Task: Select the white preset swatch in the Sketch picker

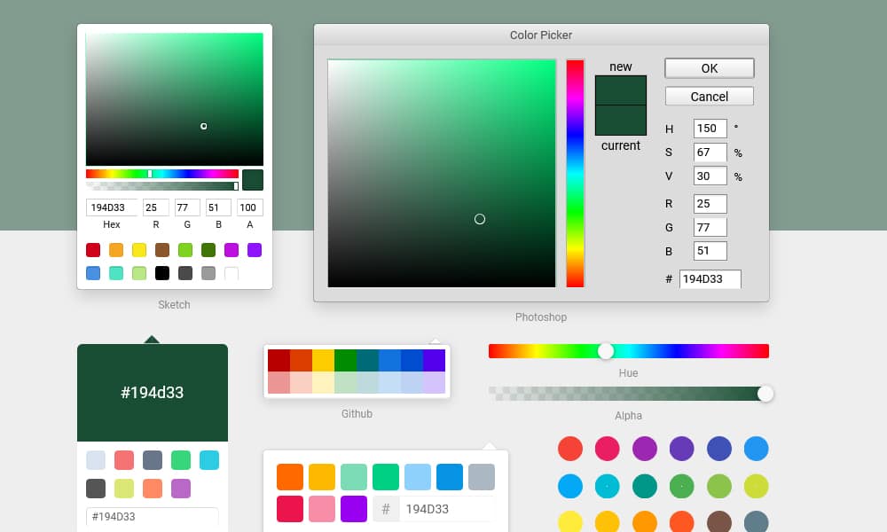Action: pyautogui.click(x=231, y=273)
